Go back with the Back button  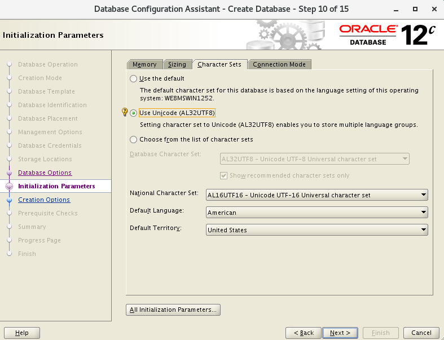304,333
